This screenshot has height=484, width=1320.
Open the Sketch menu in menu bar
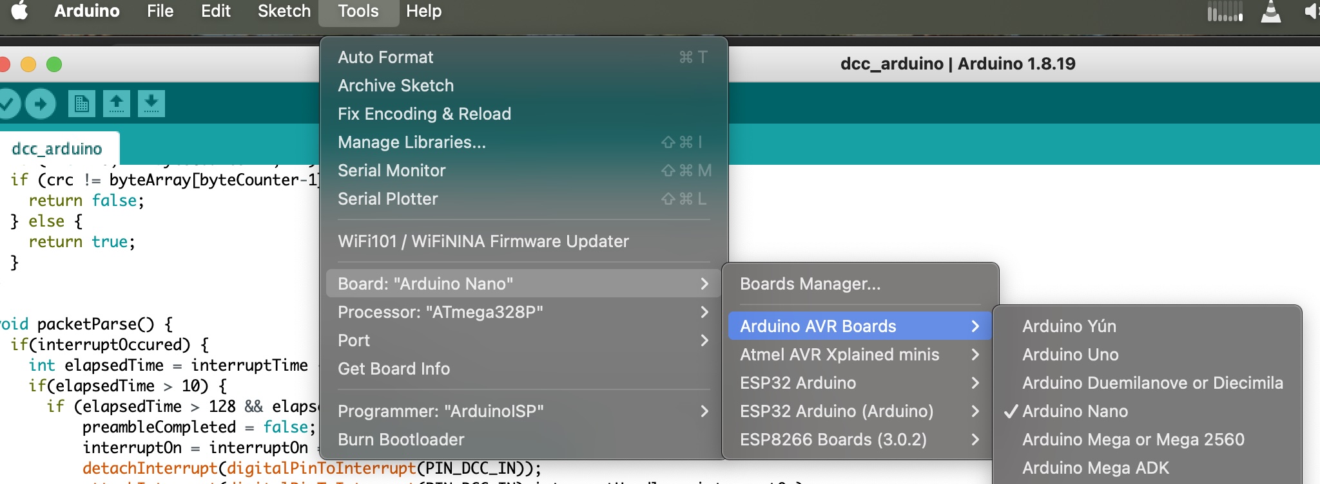284,11
